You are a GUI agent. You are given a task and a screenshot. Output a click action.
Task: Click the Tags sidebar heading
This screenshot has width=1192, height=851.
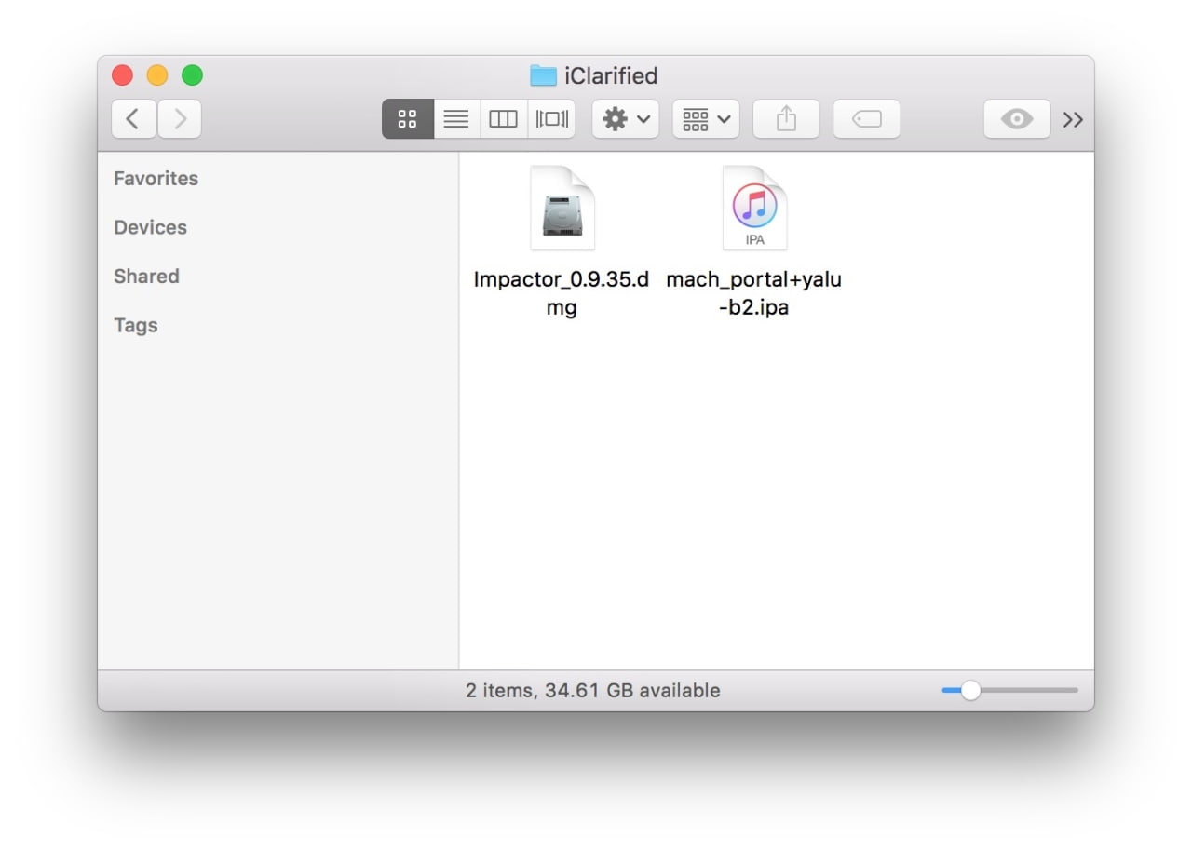[x=136, y=326]
